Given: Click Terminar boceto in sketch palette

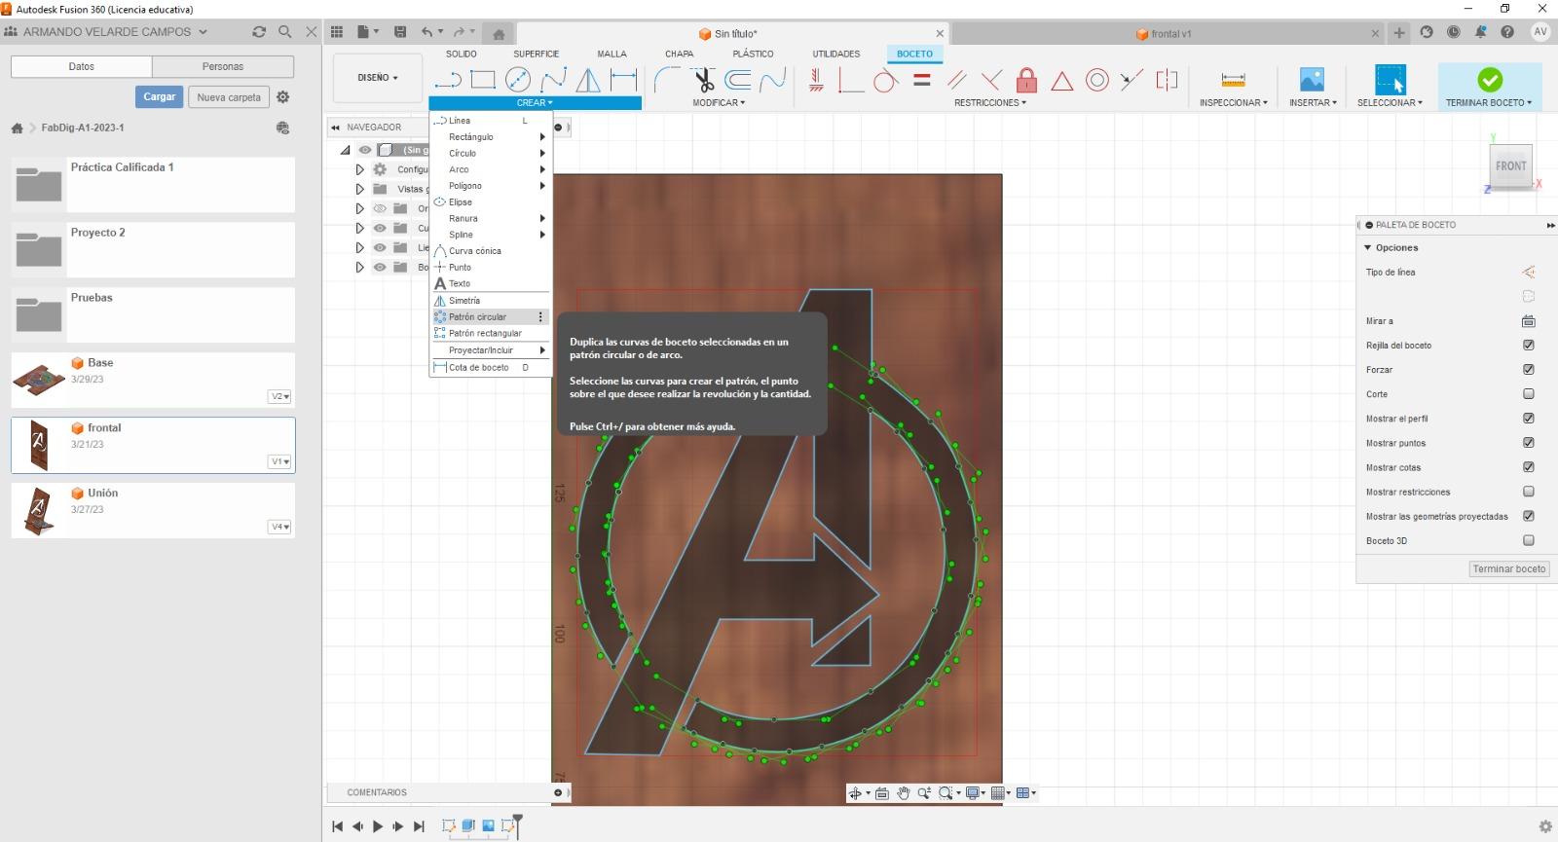Looking at the screenshot, I should (x=1508, y=568).
